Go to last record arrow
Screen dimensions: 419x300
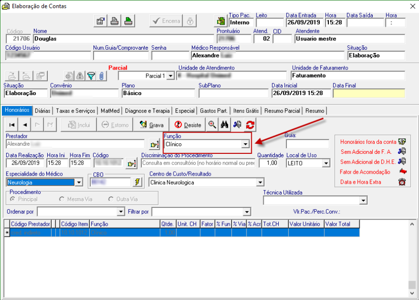50,124
